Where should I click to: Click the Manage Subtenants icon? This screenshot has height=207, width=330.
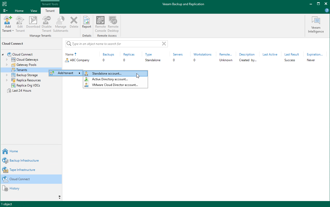(60, 23)
